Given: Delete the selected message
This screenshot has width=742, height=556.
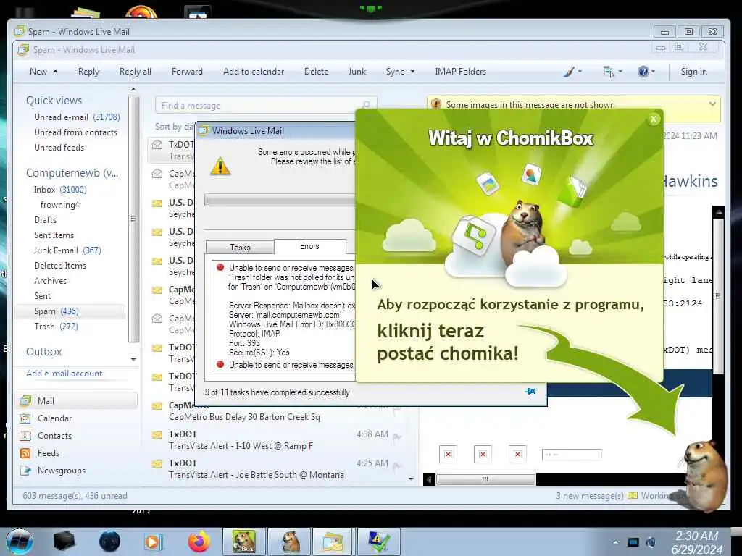Looking at the screenshot, I should (316, 72).
